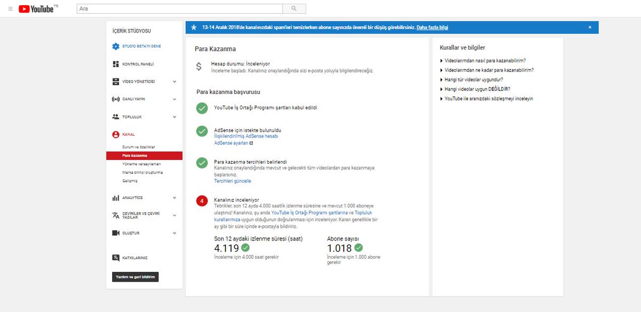Select Durum ve özellikler submenu item
The width and height of the screenshot is (641, 312).
coord(138,147)
